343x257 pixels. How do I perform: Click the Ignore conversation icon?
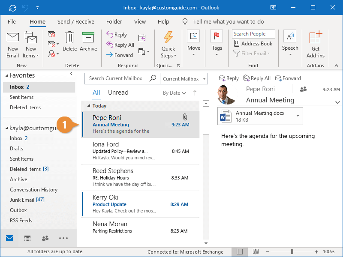pyautogui.click(x=51, y=34)
